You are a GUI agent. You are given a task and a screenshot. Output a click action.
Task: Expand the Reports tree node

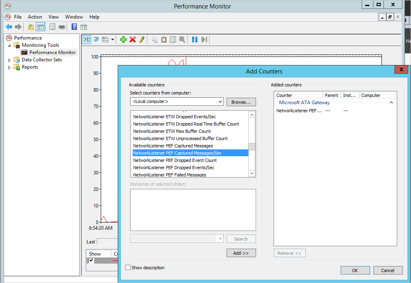click(x=9, y=67)
